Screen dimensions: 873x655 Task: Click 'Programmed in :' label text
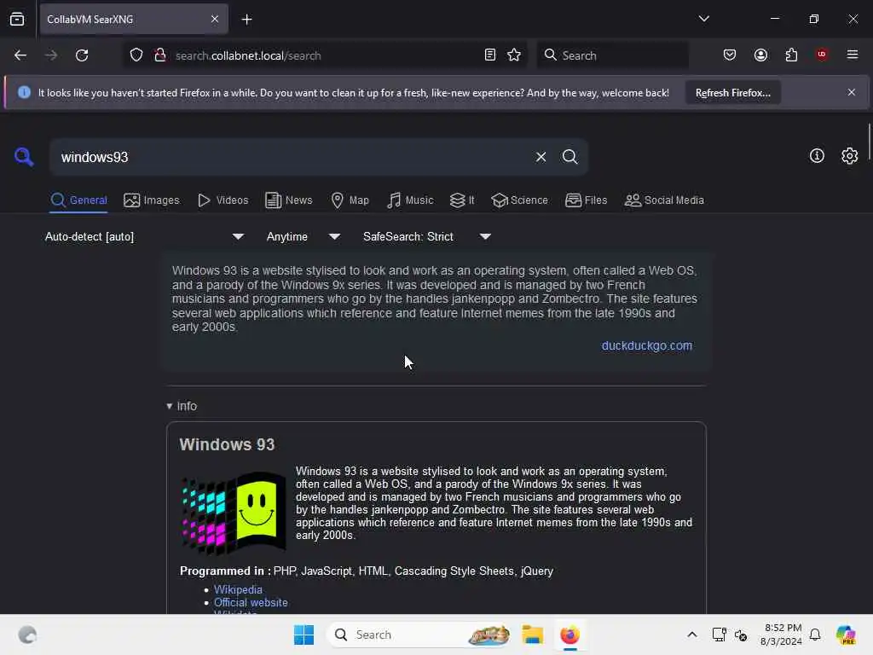(x=225, y=571)
